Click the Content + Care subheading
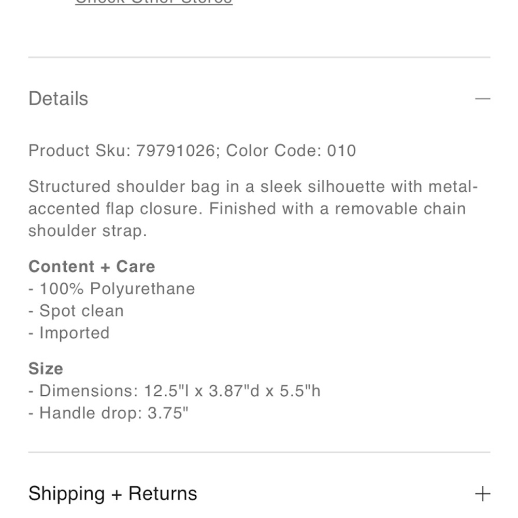This screenshot has width=518, height=518. (92, 266)
